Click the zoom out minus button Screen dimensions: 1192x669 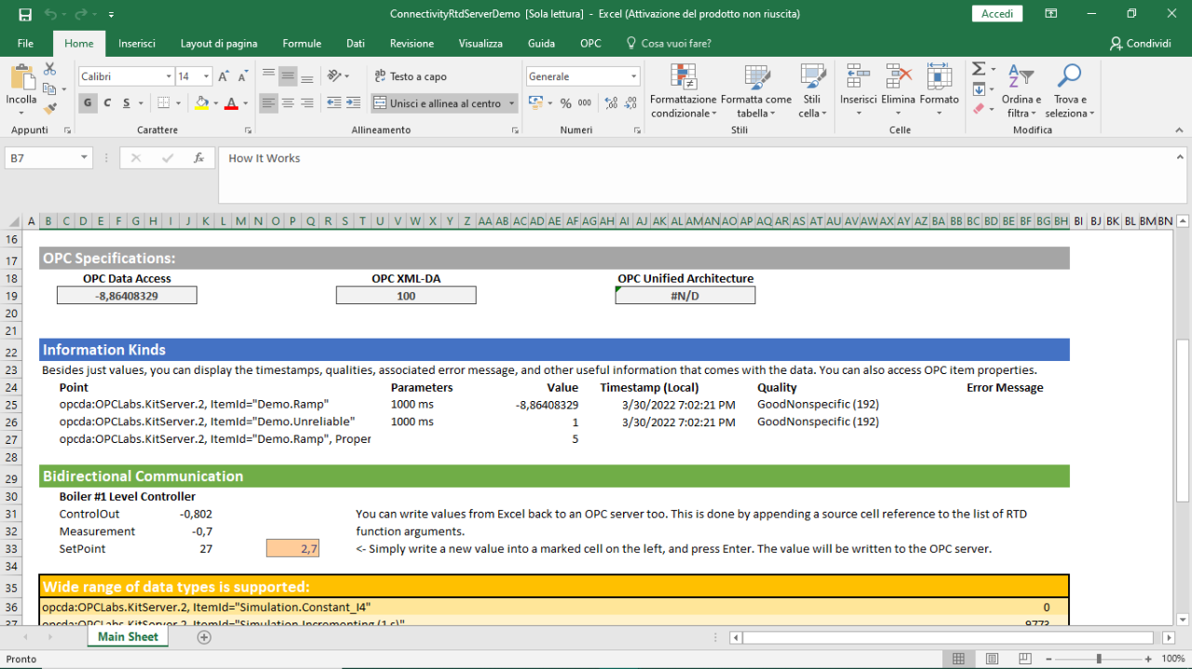[x=1050, y=659]
